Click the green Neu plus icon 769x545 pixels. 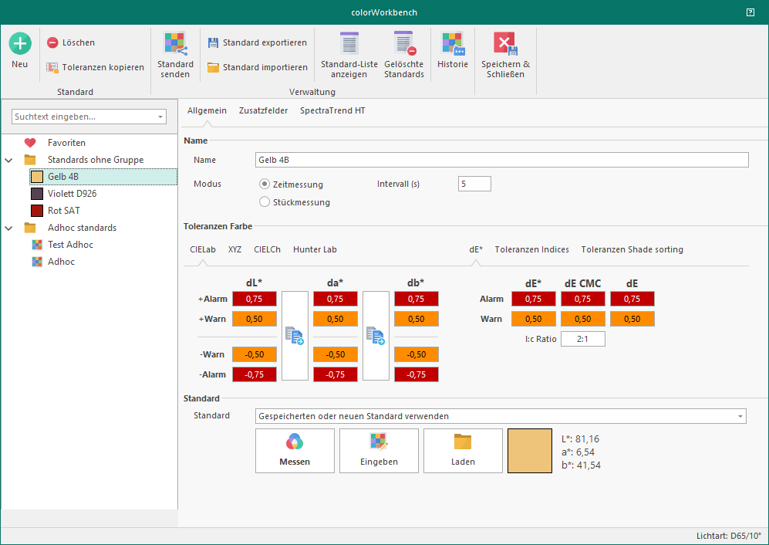point(20,43)
